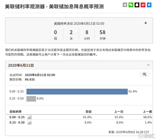Screen dimensions: 157x140
Task: Select the 0.25 - 0.50 target rate row label
Action: [x=17, y=123]
